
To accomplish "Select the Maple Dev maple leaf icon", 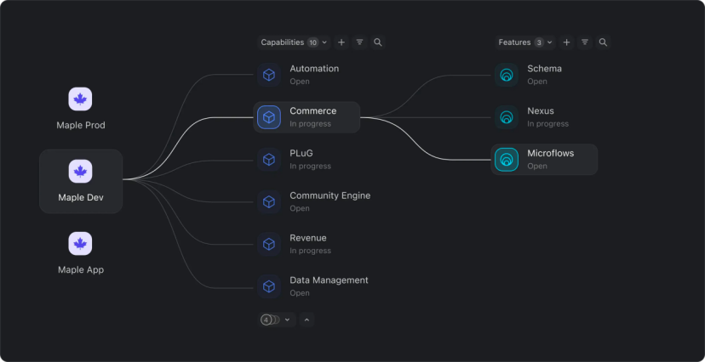I will coord(80,172).
